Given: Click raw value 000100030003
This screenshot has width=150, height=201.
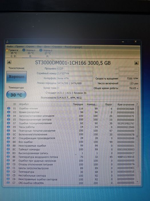Looking at the screenshot, I should click(126, 149).
